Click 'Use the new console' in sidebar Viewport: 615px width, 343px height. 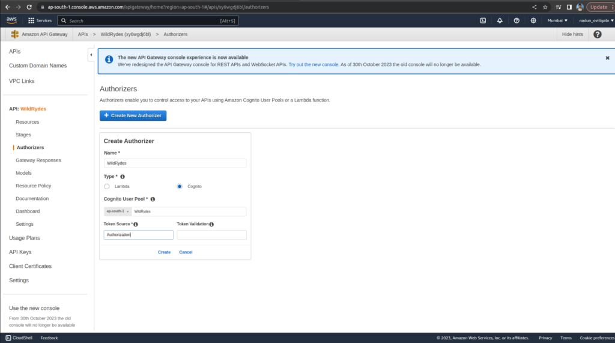click(34, 308)
